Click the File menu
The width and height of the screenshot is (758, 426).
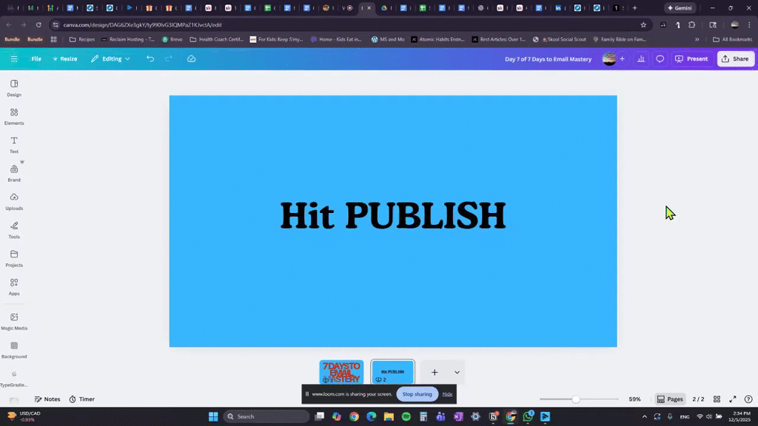click(x=36, y=58)
